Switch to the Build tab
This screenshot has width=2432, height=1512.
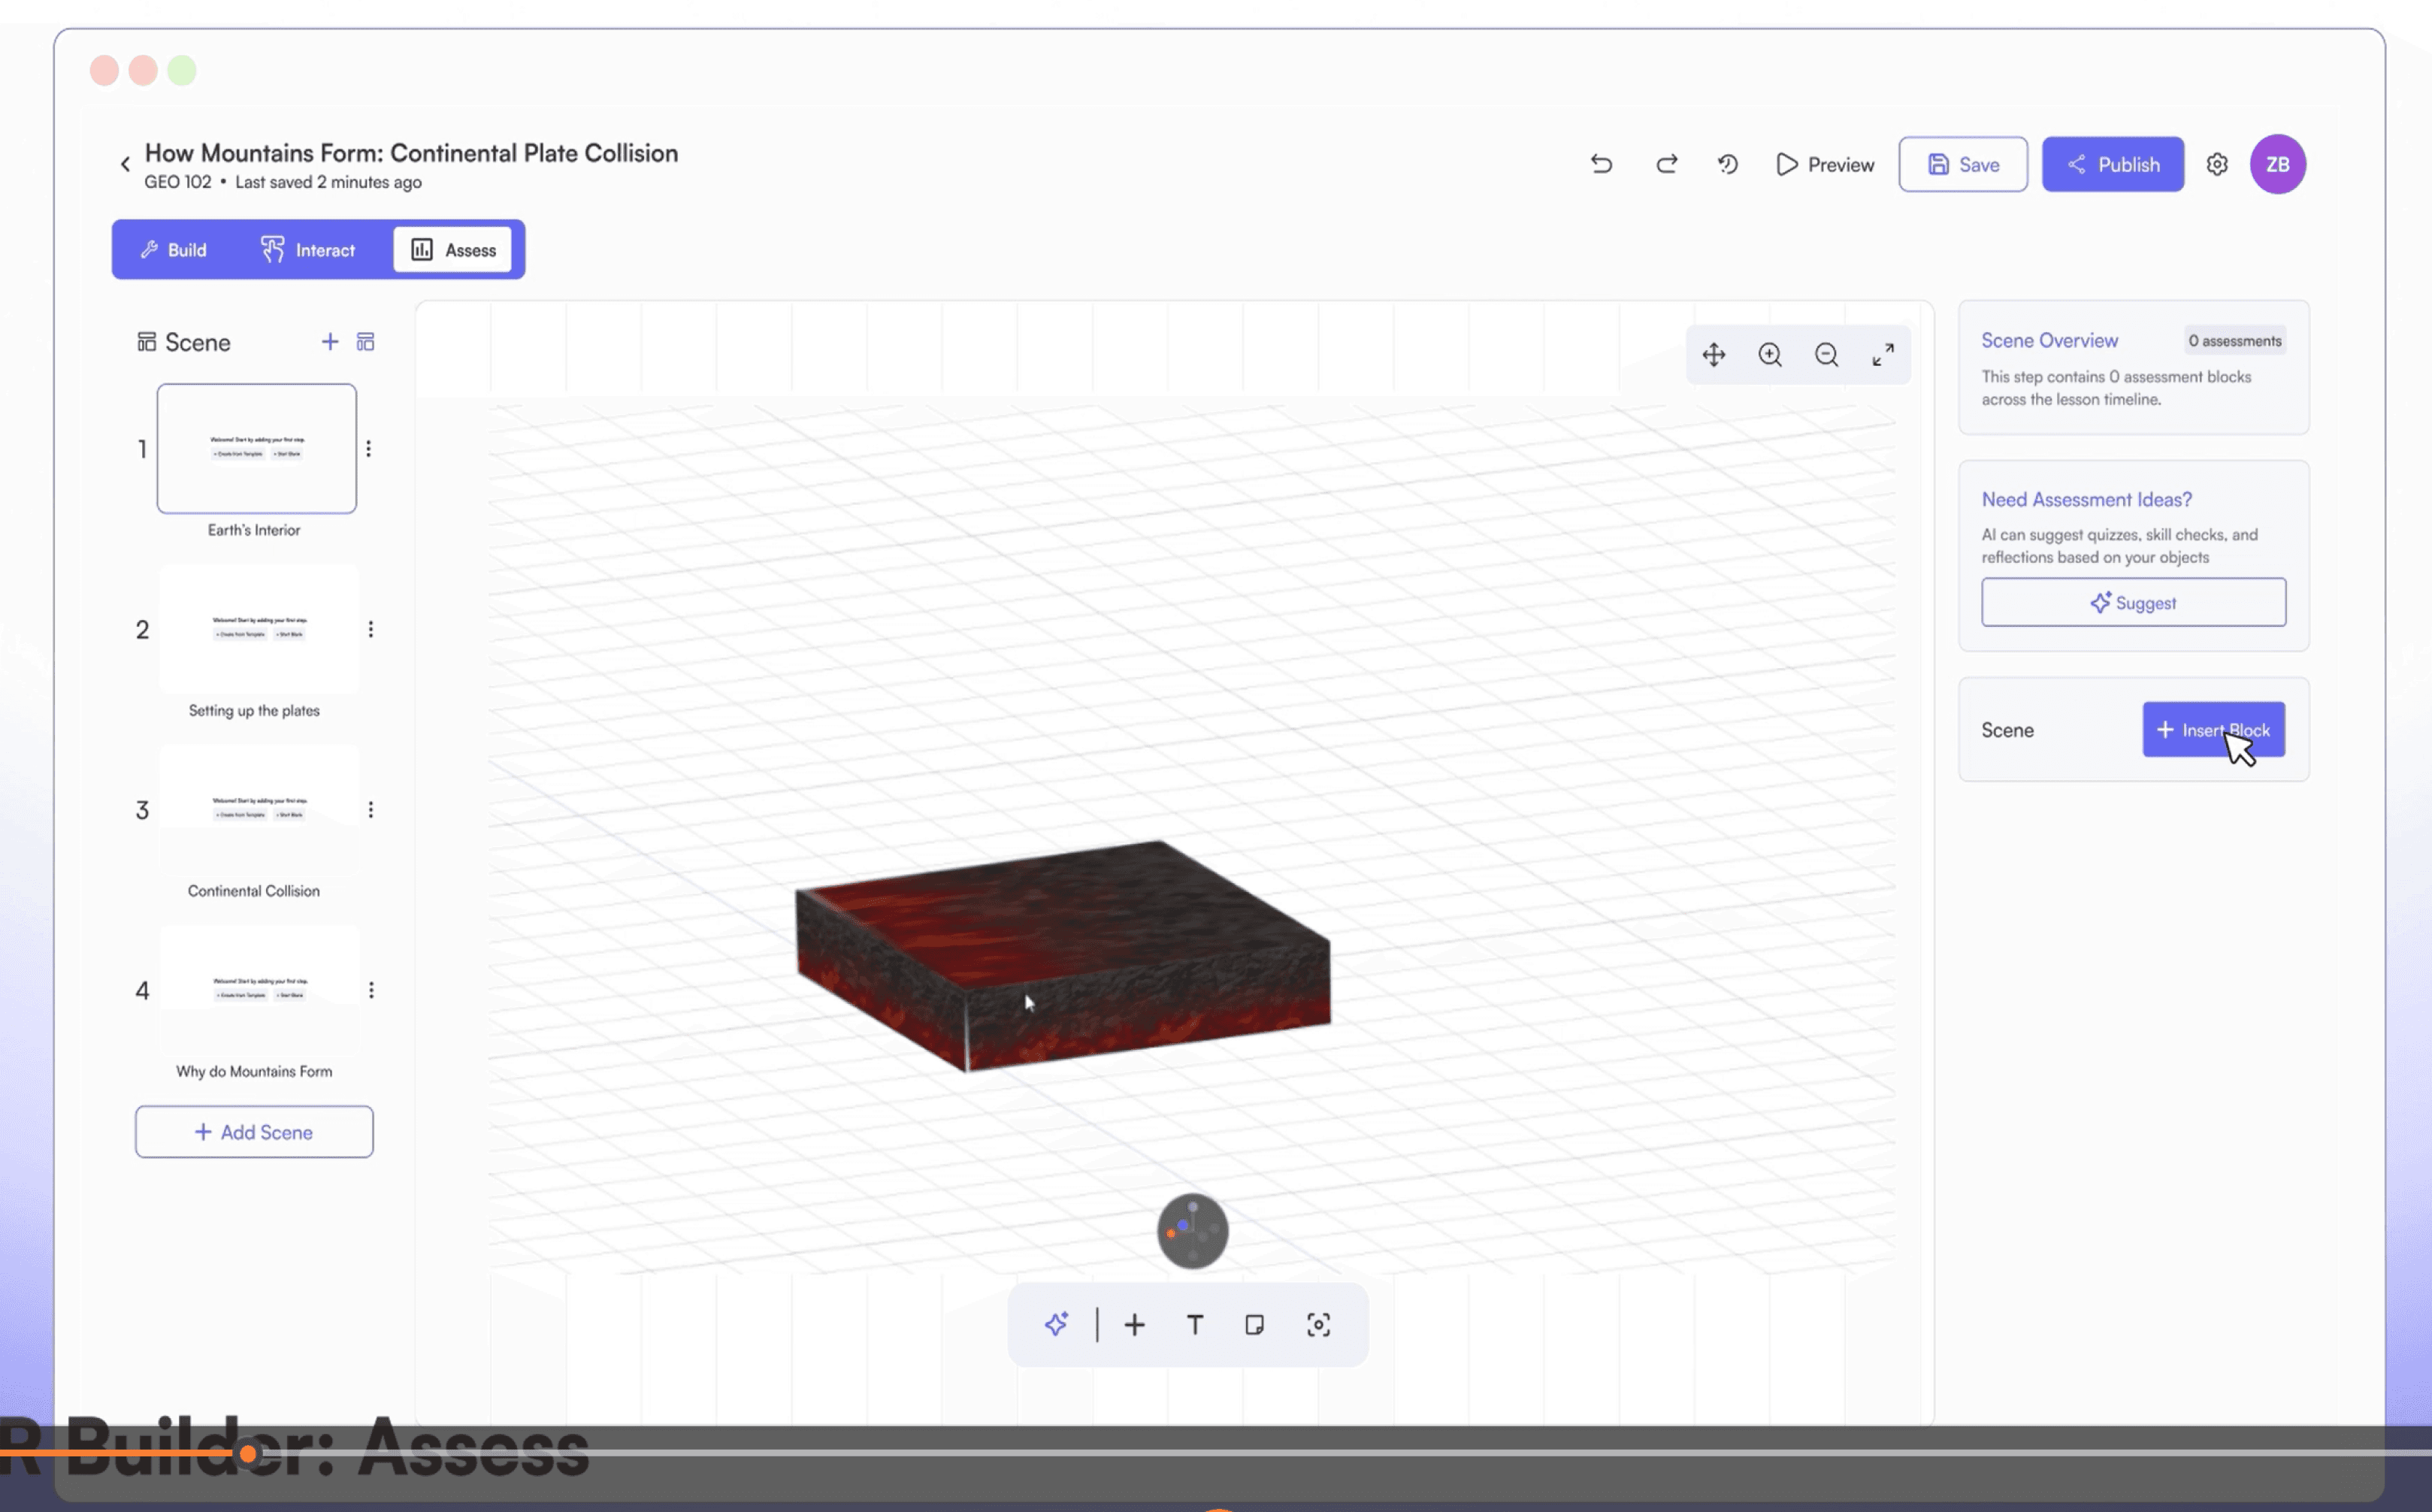174,250
